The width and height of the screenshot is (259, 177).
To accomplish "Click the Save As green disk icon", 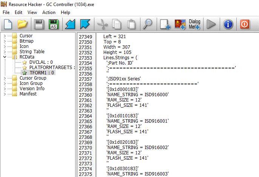I will click(54, 25).
